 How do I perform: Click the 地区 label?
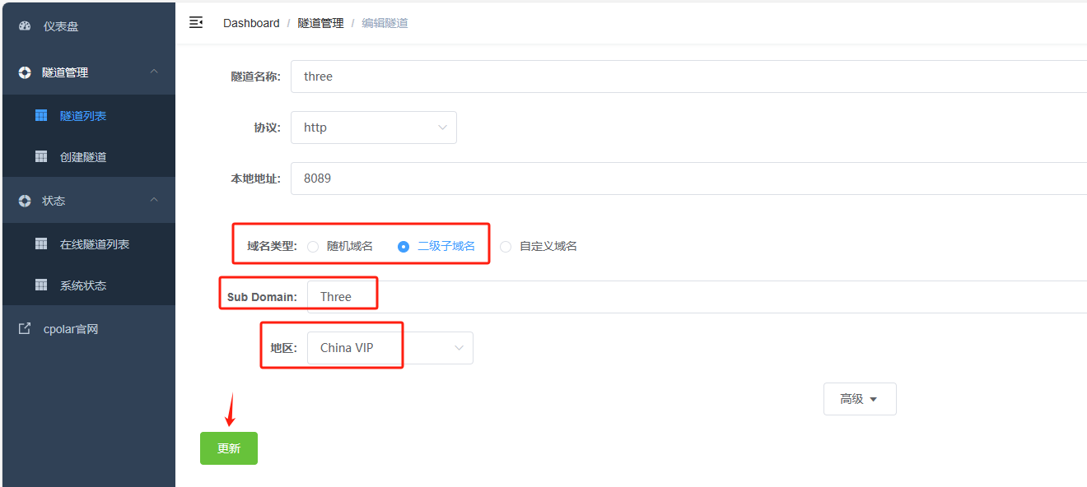(284, 348)
